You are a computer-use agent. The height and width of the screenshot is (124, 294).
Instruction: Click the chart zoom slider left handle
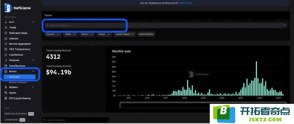tap(120, 105)
